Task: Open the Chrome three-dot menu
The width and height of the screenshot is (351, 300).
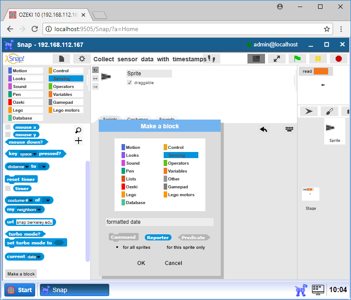Action: (341, 29)
